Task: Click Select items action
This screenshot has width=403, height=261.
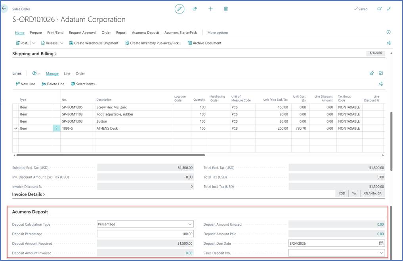Action: click(84, 84)
